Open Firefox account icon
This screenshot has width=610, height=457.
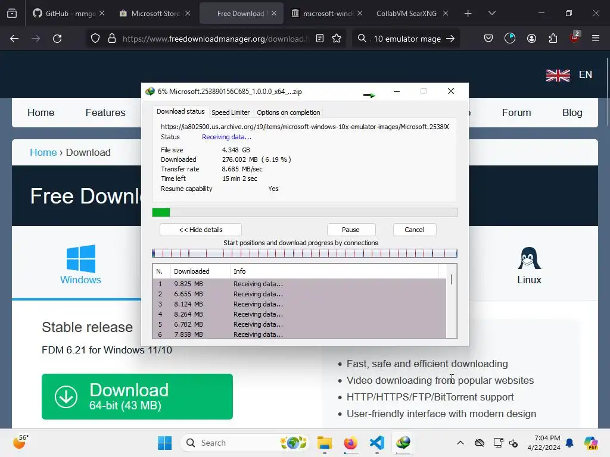coord(531,39)
